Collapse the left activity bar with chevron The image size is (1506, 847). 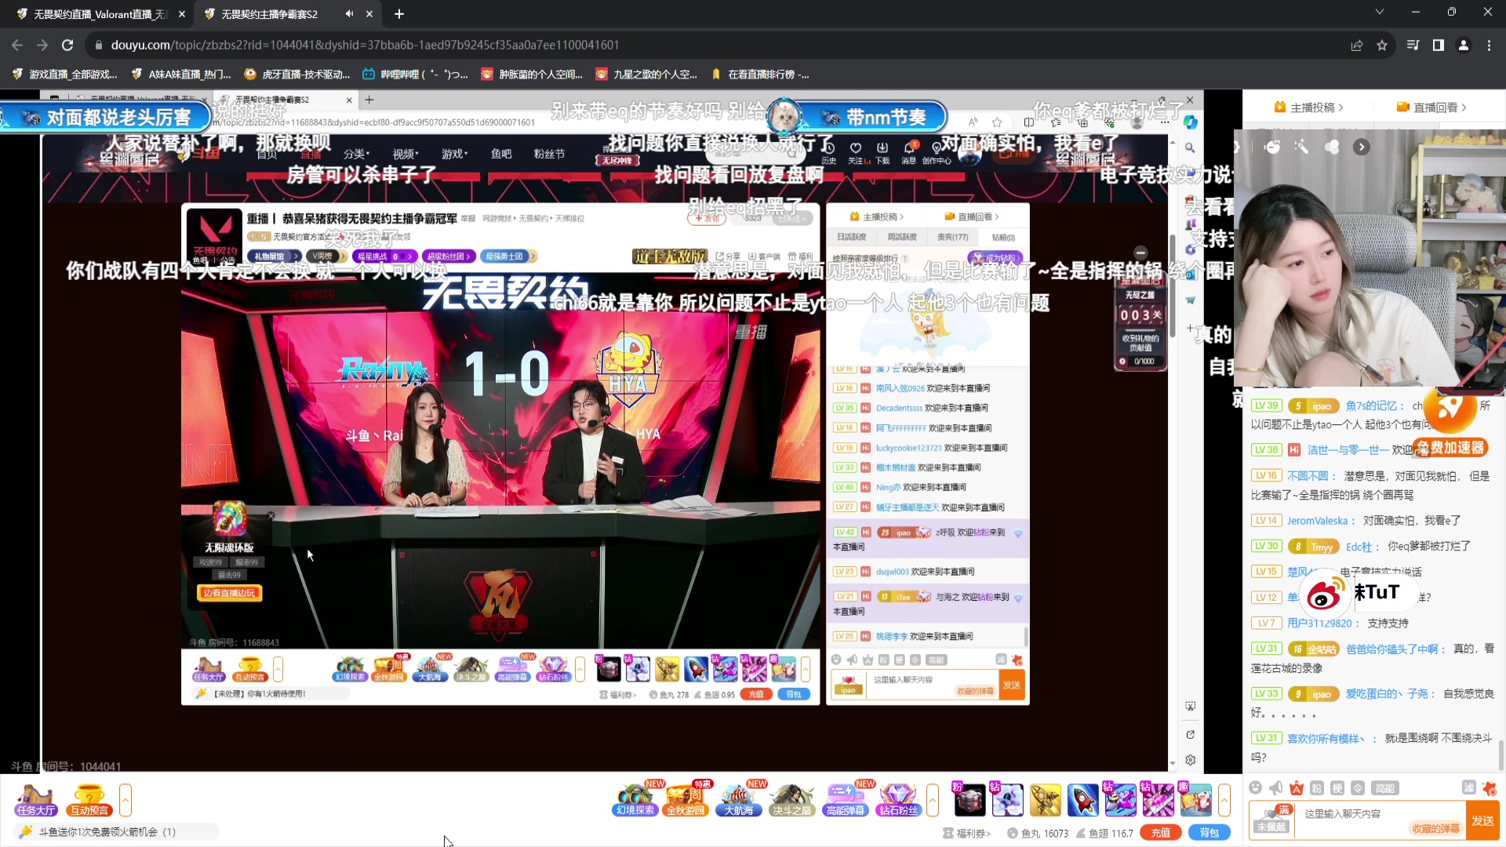pyautogui.click(x=125, y=800)
